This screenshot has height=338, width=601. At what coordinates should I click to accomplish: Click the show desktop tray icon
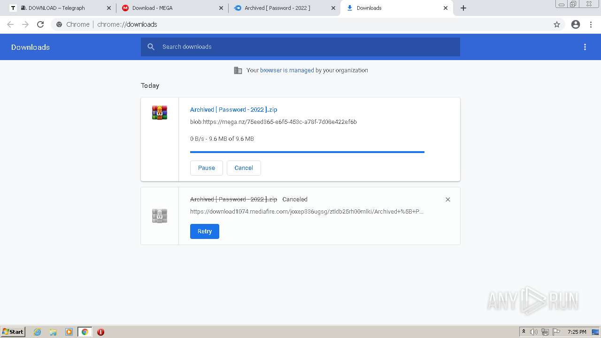pyautogui.click(x=595, y=332)
